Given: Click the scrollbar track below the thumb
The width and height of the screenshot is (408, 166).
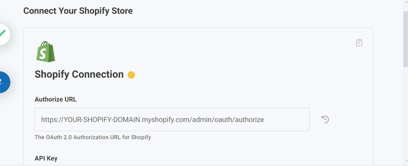Looking at the screenshot, I should 405,116.
